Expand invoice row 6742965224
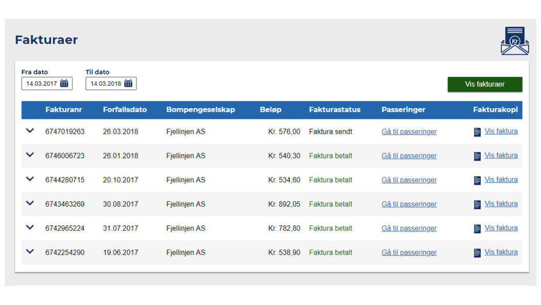The height and width of the screenshot is (305, 541). [30, 227]
